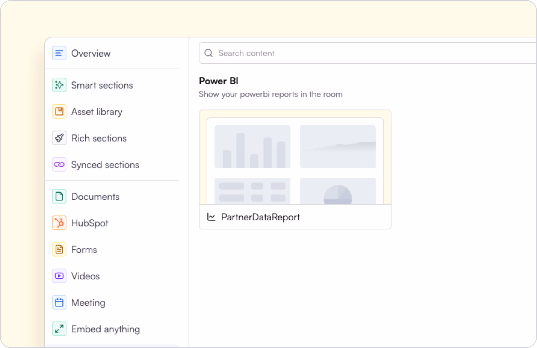
Task: Click the HubSpot logo icon
Action: tap(59, 223)
